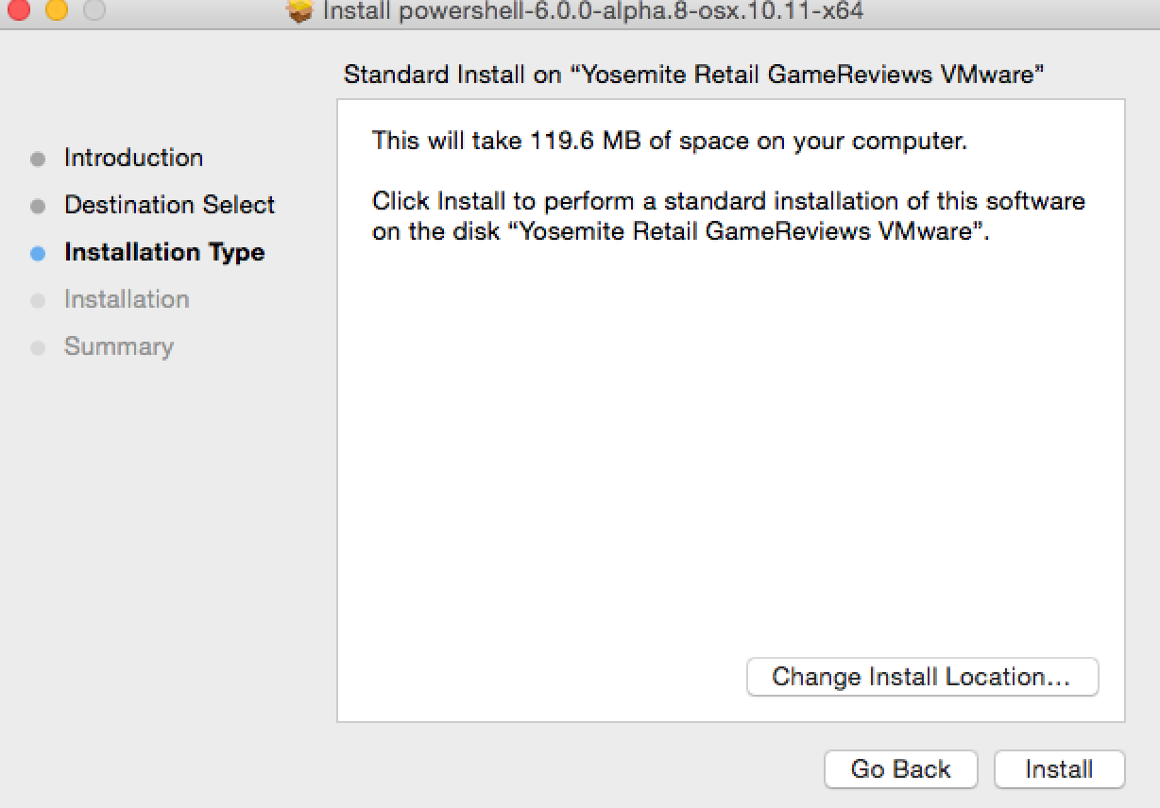Screen dimensions: 1160x808
Task: Click Install to begin installation
Action: 1059,769
